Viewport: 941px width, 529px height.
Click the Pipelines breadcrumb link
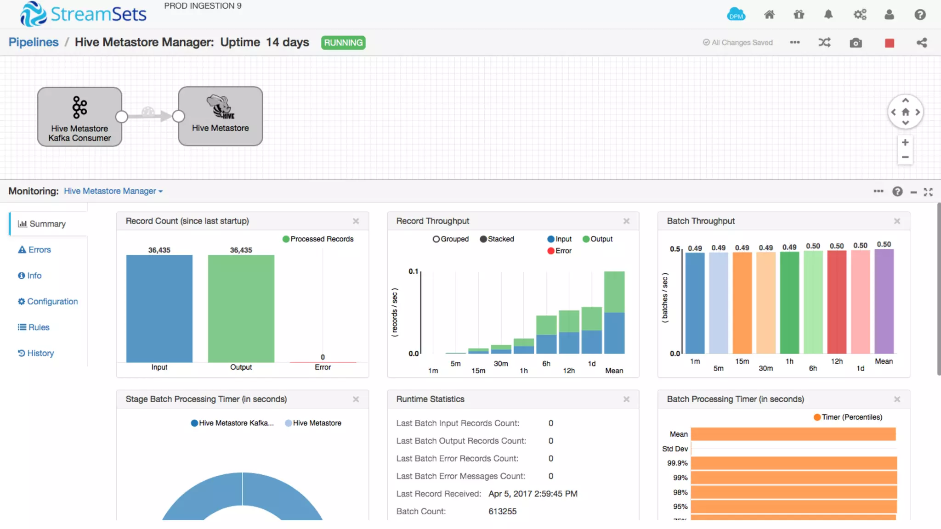coord(34,42)
